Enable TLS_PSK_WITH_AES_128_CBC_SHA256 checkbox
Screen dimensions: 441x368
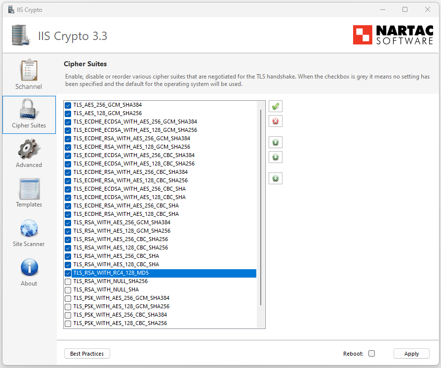pyautogui.click(x=68, y=324)
